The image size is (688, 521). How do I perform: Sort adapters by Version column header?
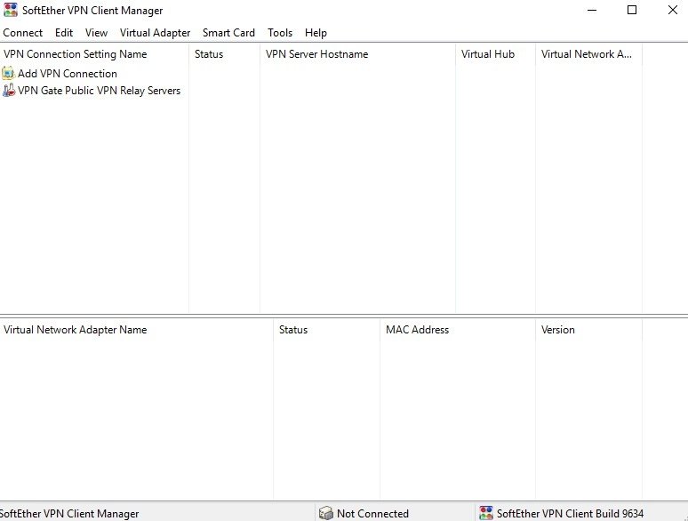pyautogui.click(x=588, y=330)
